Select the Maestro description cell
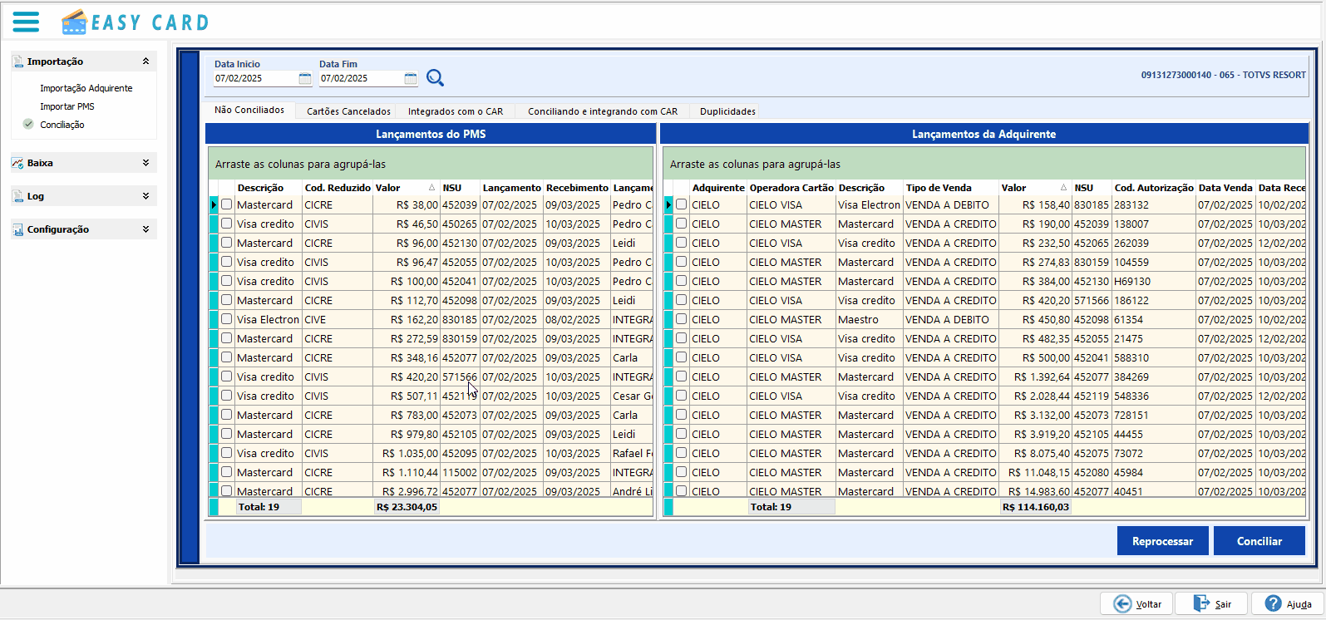 (x=870, y=319)
